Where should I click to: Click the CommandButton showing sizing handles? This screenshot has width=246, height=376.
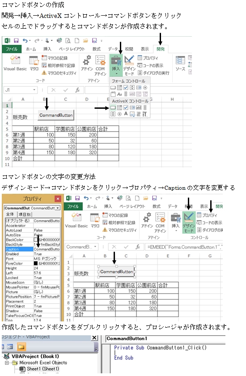(117, 272)
